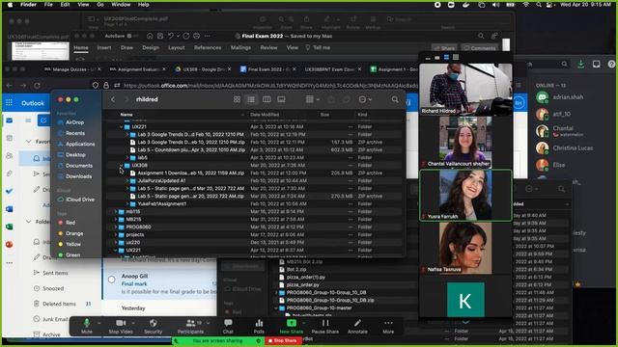Open Downloads in Finder sidebar
The height and width of the screenshot is (347, 618).
click(74, 176)
